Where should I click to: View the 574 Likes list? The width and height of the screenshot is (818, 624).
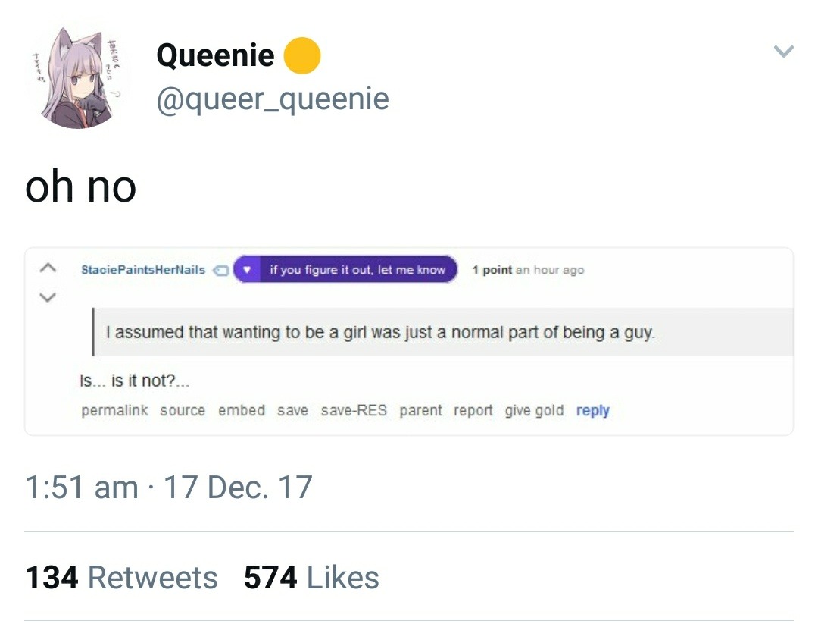pyautogui.click(x=311, y=578)
